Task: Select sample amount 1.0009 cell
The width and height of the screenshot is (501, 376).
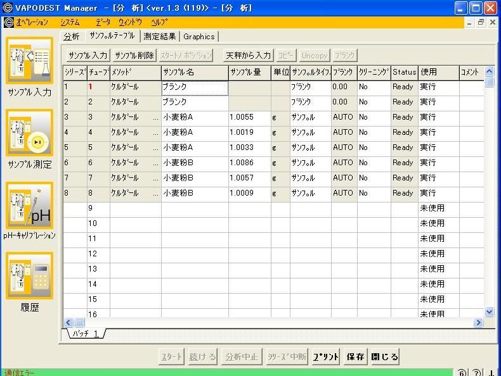Action: point(250,193)
